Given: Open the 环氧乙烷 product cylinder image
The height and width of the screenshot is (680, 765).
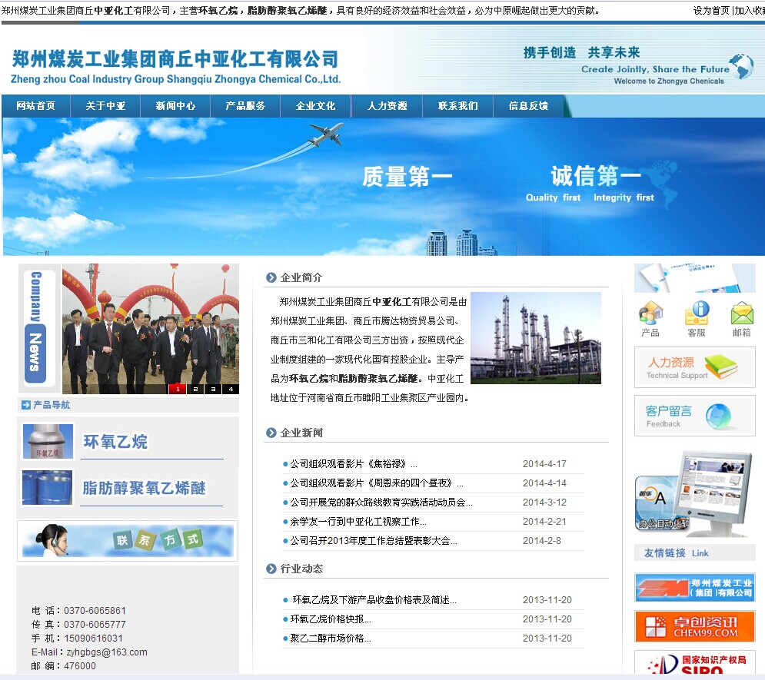Looking at the screenshot, I should pyautogui.click(x=48, y=441).
